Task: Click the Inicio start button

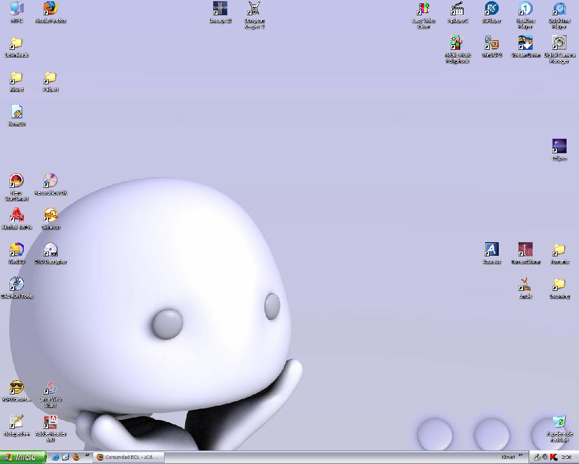Action: (23, 457)
